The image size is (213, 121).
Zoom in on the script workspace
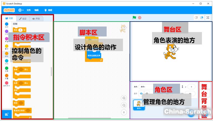(x=124, y=98)
